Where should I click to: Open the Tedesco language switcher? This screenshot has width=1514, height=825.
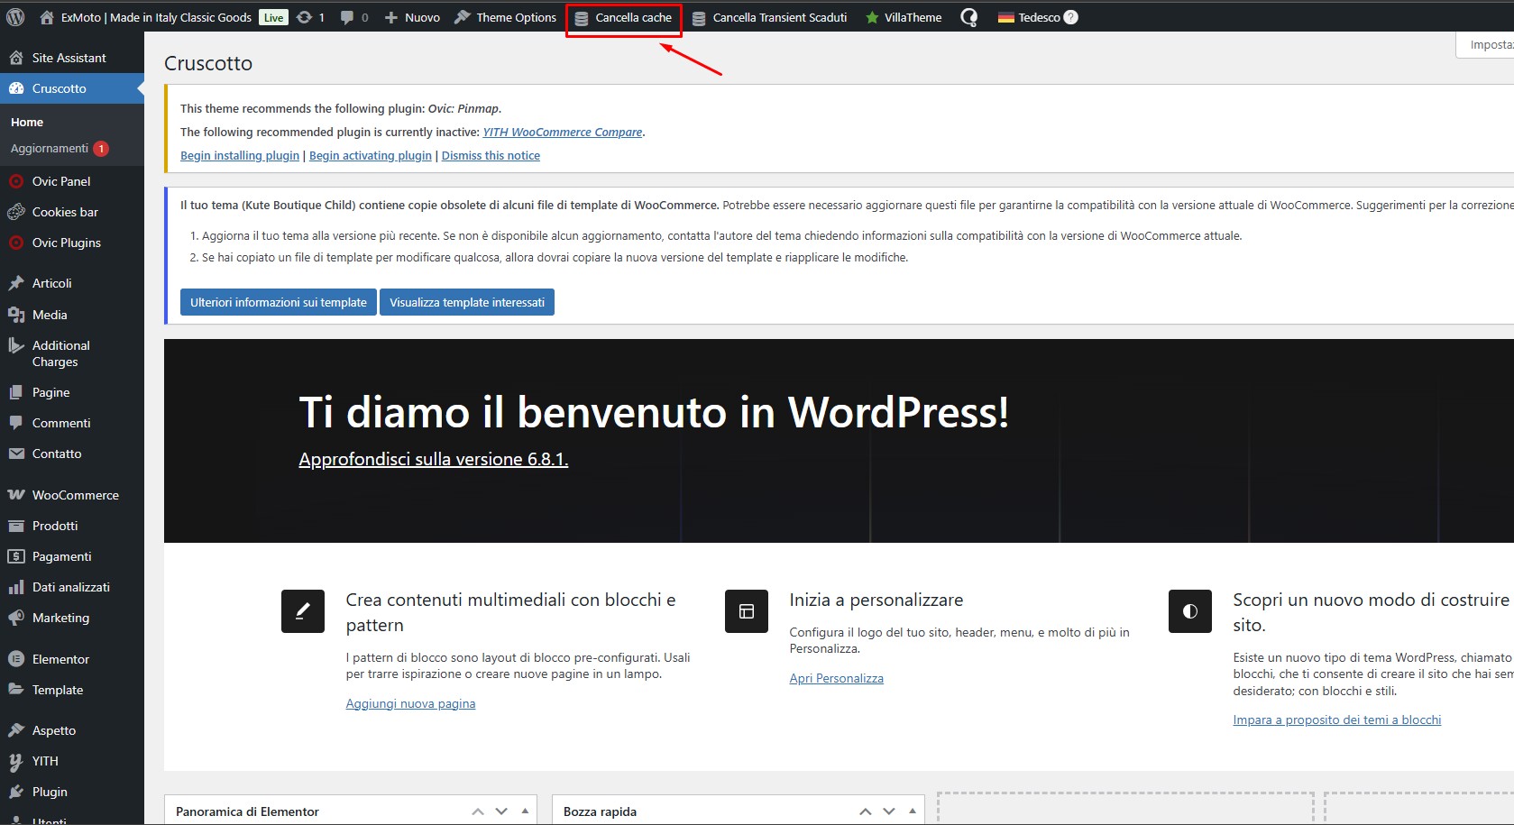pos(1038,17)
